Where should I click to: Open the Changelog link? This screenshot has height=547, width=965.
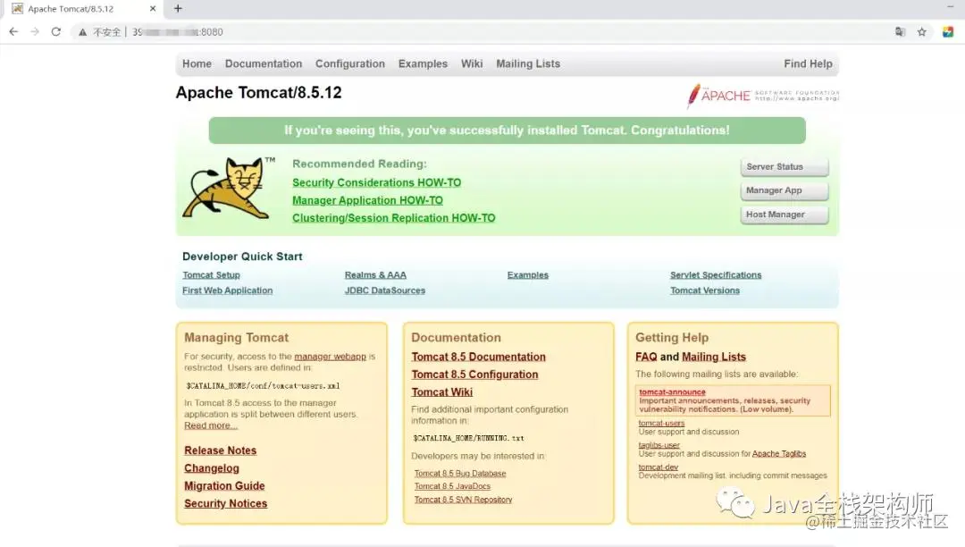tap(212, 468)
